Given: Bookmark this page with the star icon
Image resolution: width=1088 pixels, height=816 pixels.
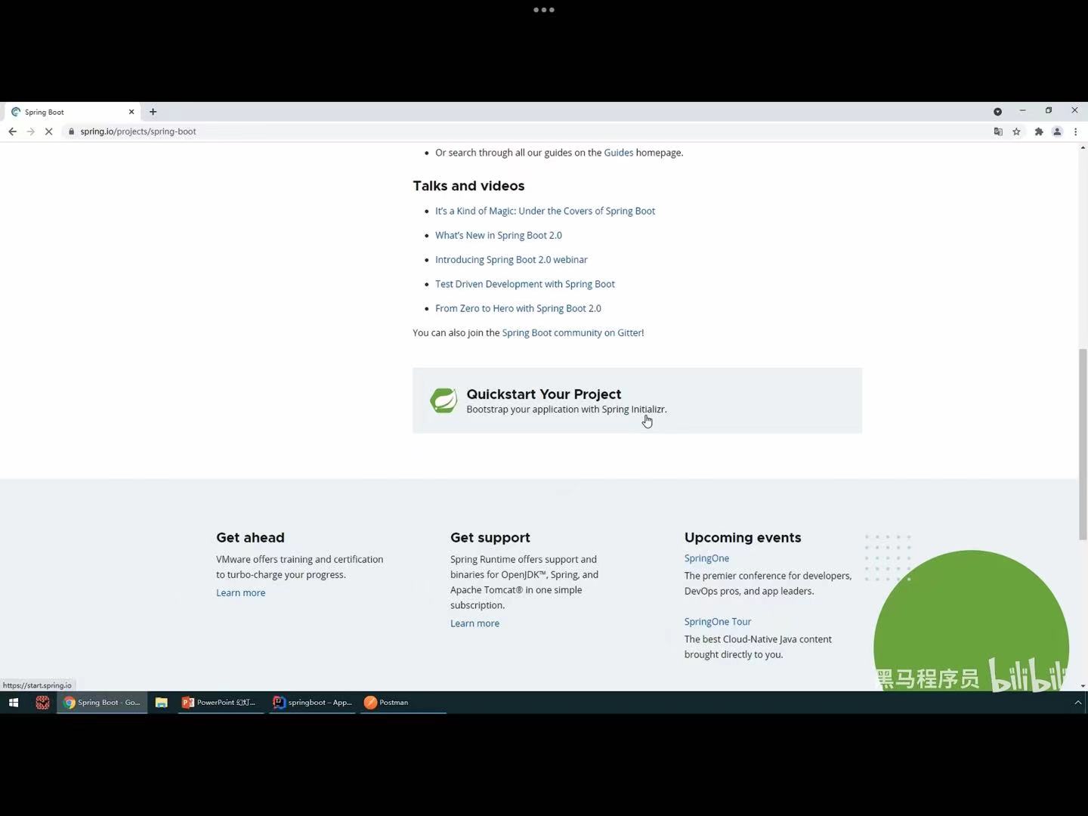Looking at the screenshot, I should (x=1017, y=131).
